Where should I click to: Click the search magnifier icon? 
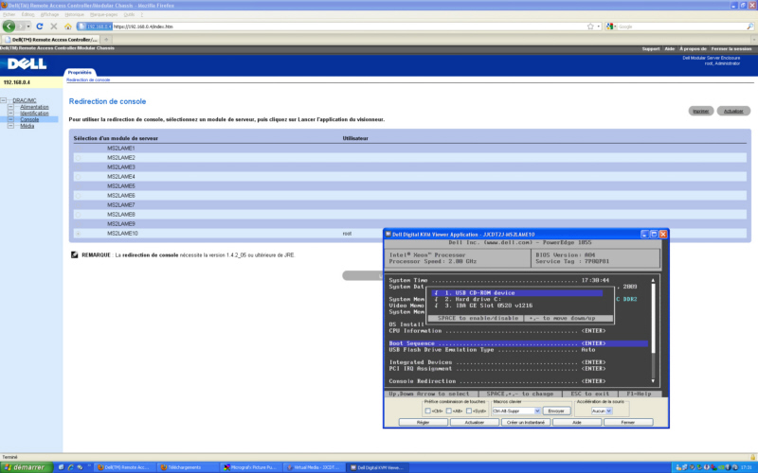749,26
